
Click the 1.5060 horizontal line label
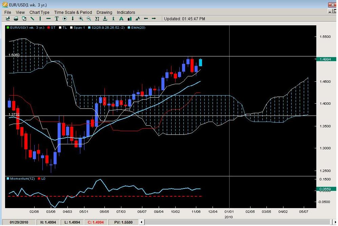point(14,55)
